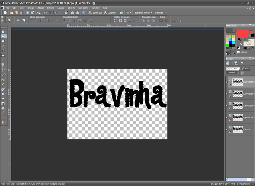Toggle the All tools checkbox
The image size is (255, 186).
[238, 52]
